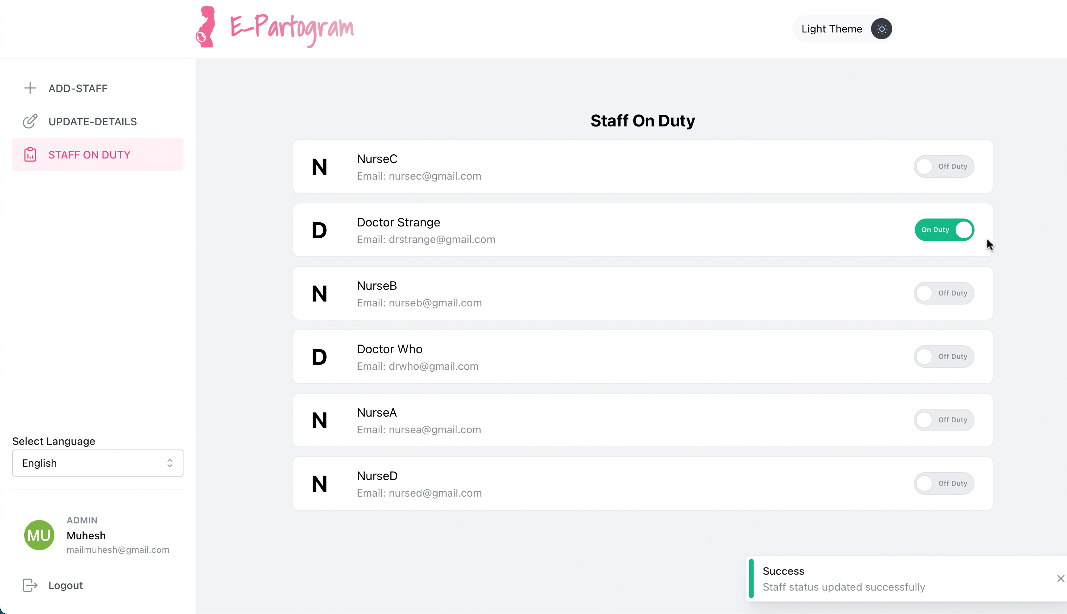
Task: Click the green MU admin avatar
Action: point(39,535)
